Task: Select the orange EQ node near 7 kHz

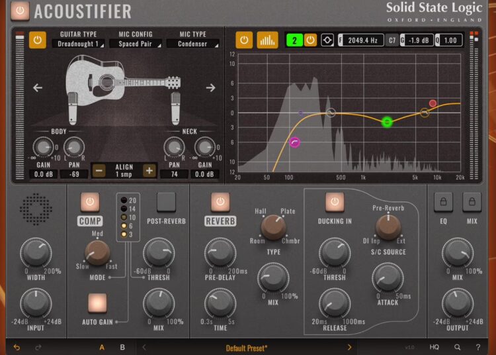Action: tap(425, 113)
